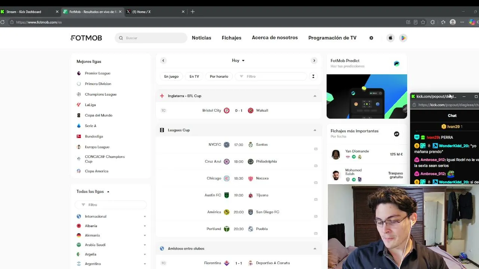Expand the Albania leagues group
The image size is (479, 269).
pos(145,226)
